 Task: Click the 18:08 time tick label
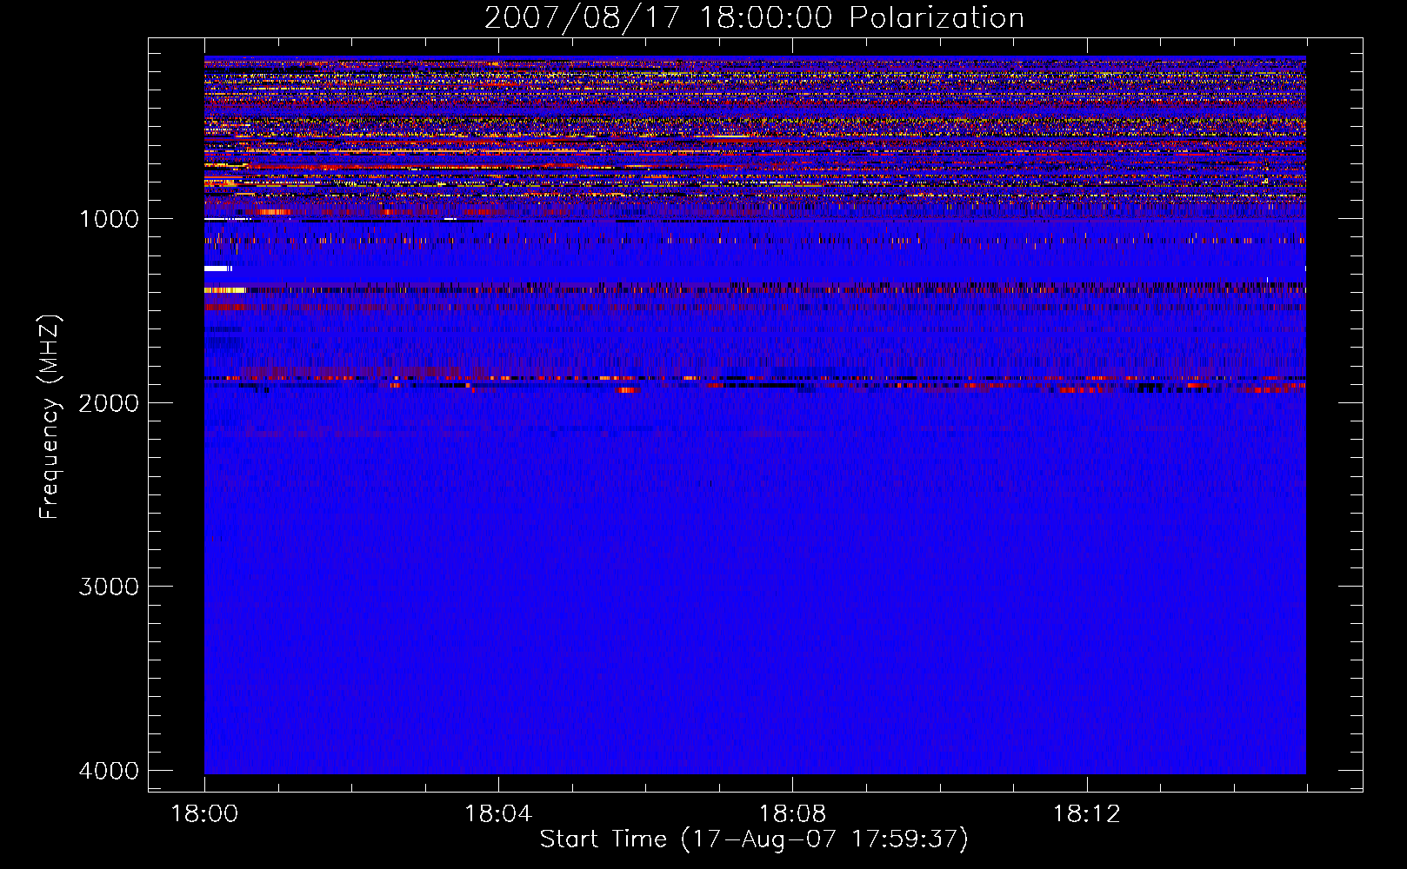[792, 814]
